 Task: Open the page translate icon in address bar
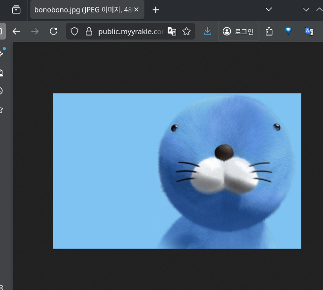coord(172,32)
